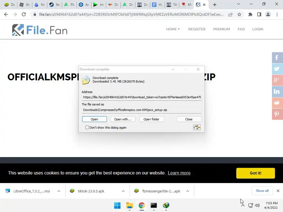The height and width of the screenshot is (212, 283).
Task: Click The file saved as path field
Action: 142,110
